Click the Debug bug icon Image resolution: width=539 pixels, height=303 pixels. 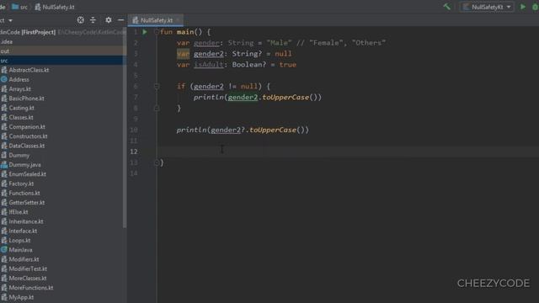coord(536,7)
